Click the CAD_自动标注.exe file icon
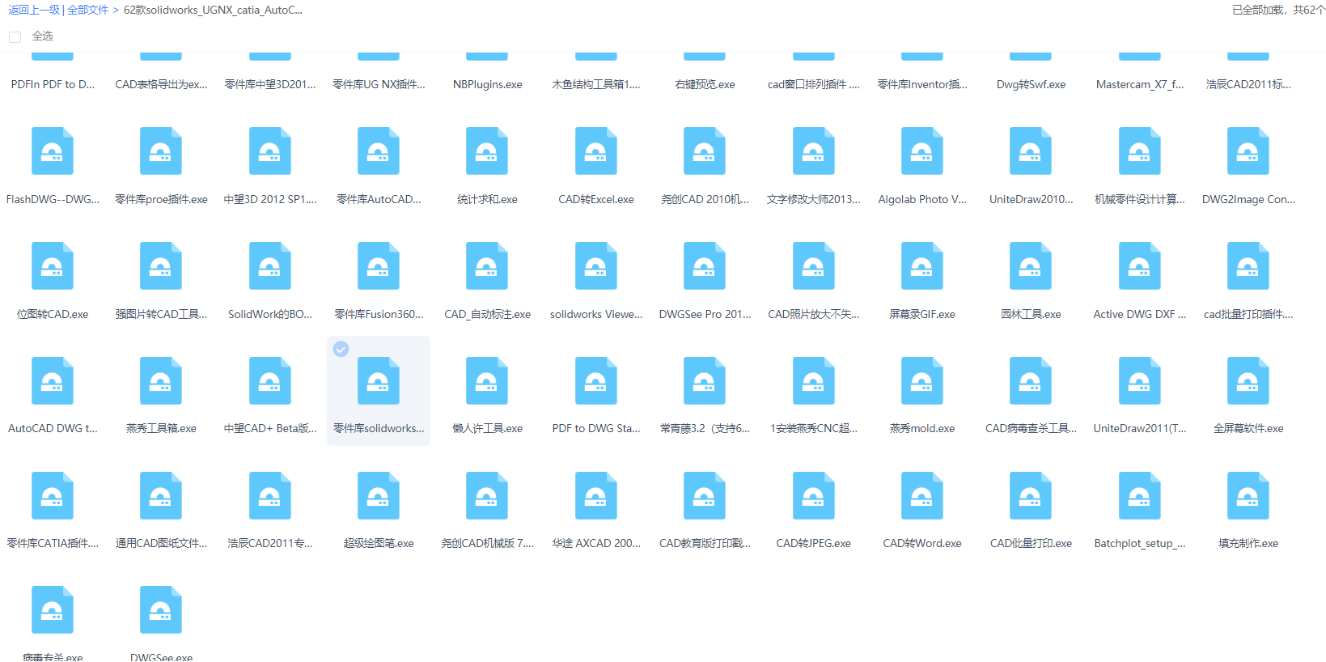Screen dimensions: 1326x662 487,265
